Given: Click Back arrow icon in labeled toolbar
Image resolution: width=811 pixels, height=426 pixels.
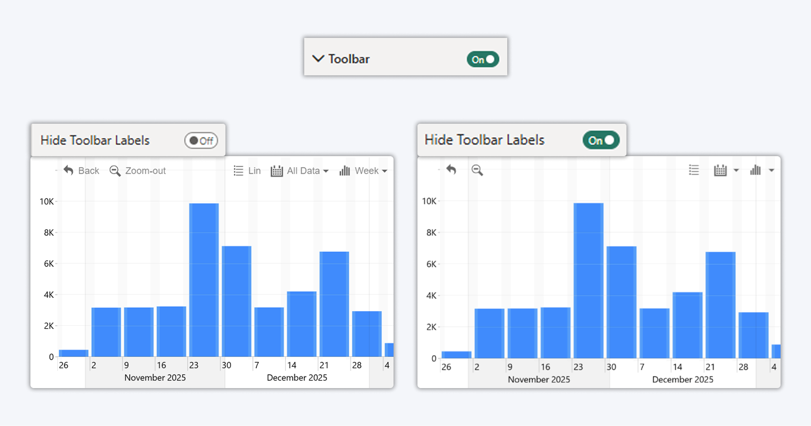Looking at the screenshot, I should tap(68, 171).
